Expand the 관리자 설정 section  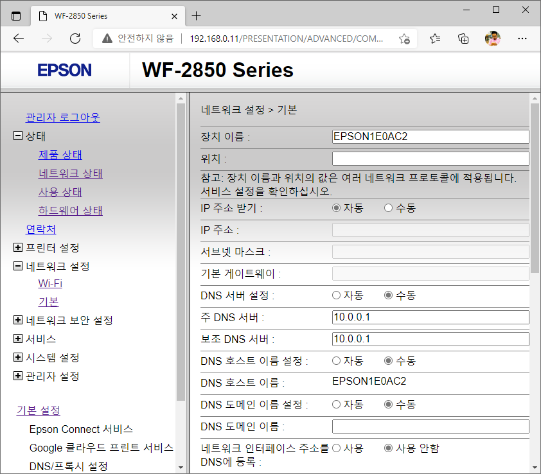18,376
